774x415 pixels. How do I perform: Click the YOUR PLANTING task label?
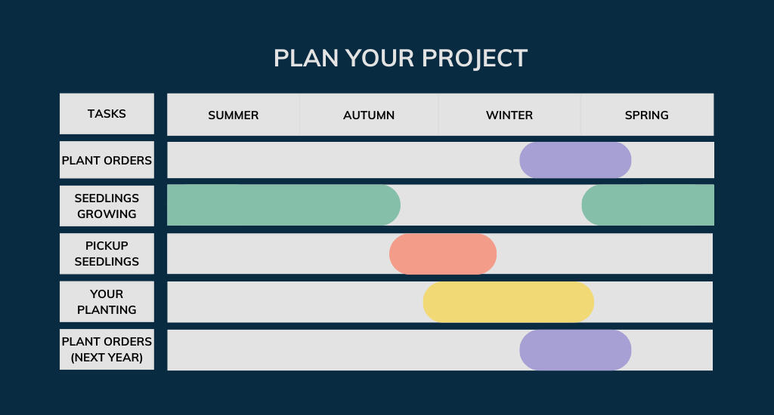(x=107, y=302)
